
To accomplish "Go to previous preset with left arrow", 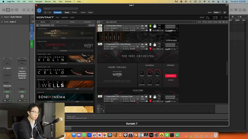I will [x=45, y=12].
